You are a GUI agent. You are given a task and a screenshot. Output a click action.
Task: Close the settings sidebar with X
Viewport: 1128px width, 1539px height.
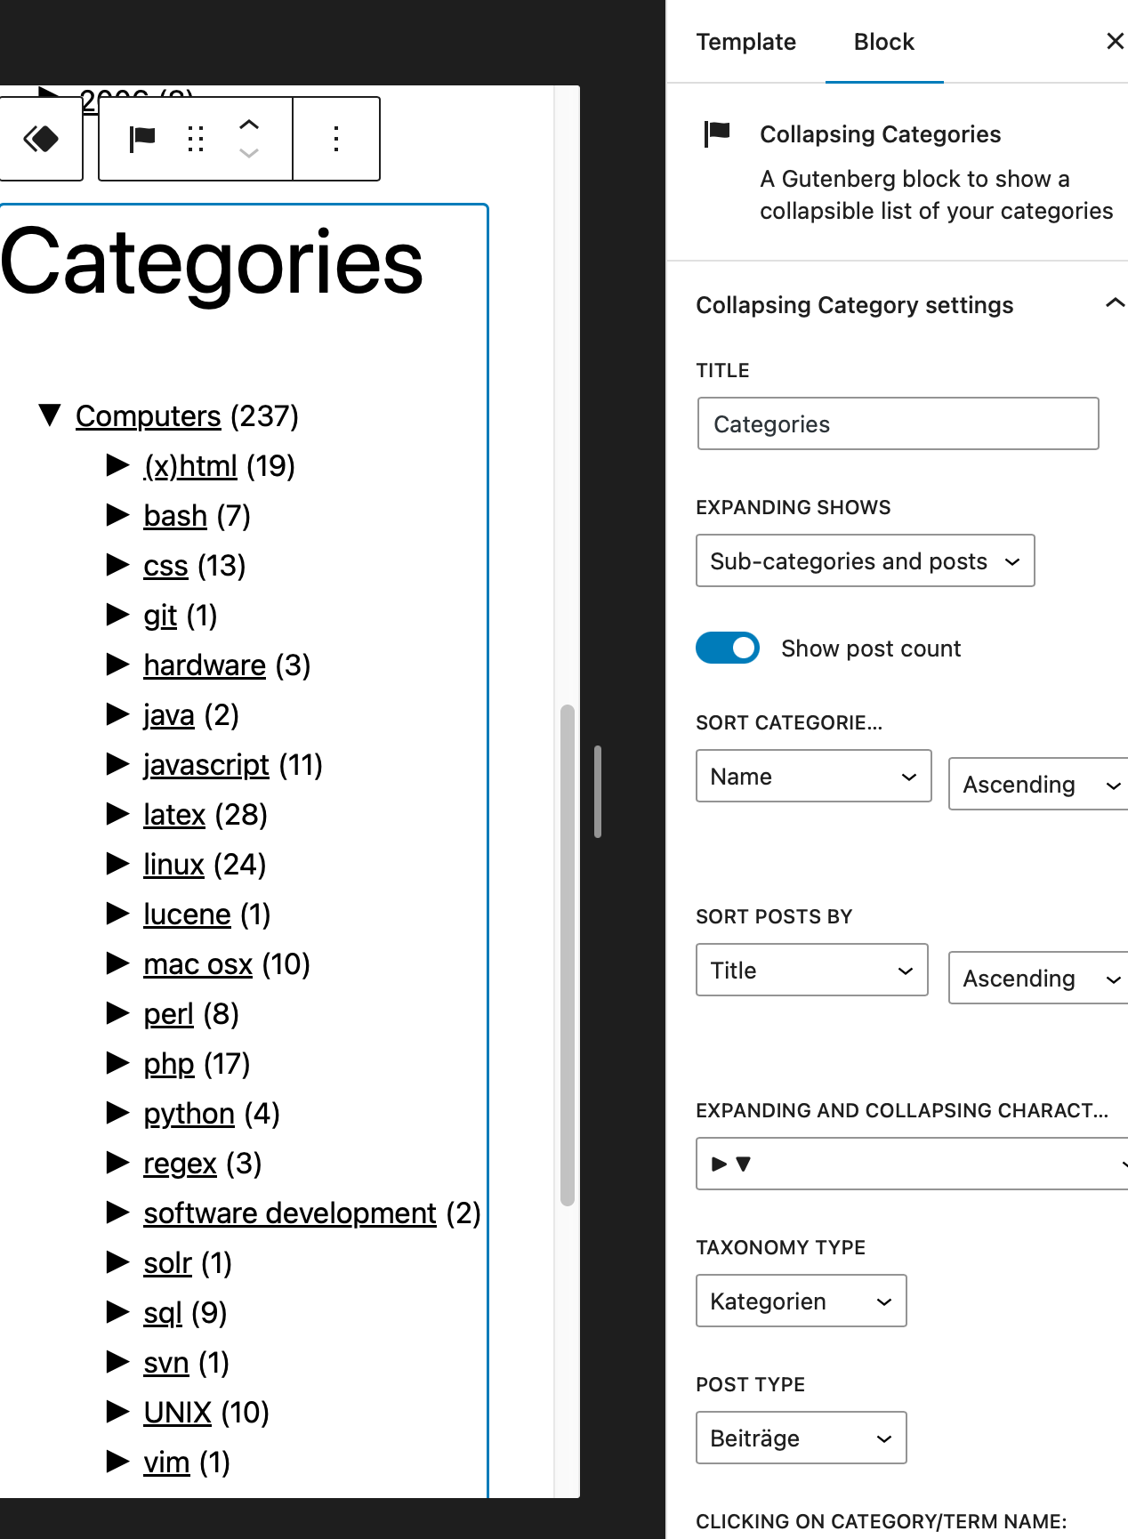[x=1115, y=41]
